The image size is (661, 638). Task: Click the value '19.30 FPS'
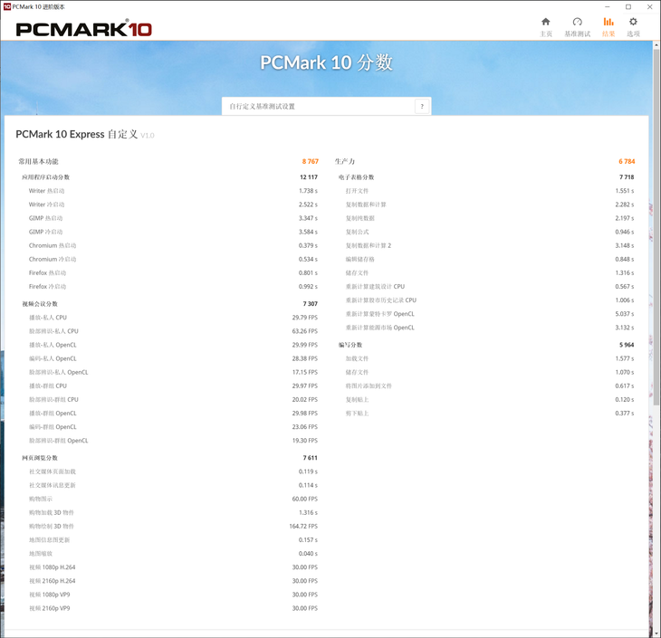click(305, 441)
